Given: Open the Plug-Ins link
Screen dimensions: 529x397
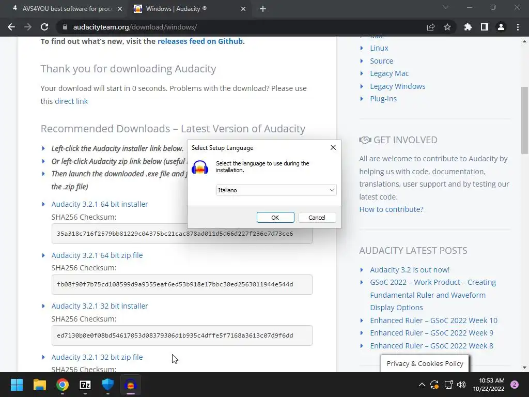Looking at the screenshot, I should (x=383, y=99).
